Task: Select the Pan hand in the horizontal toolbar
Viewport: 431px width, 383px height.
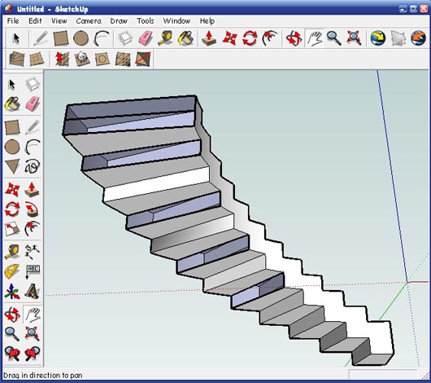Action: pyautogui.click(x=314, y=38)
